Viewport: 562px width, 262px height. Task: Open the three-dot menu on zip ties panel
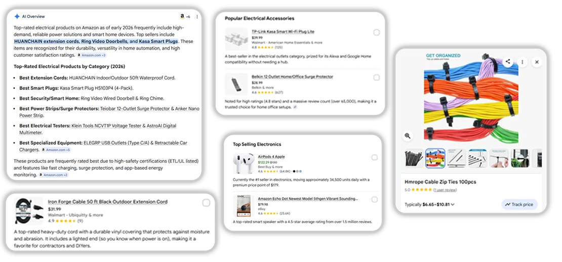[523, 62]
